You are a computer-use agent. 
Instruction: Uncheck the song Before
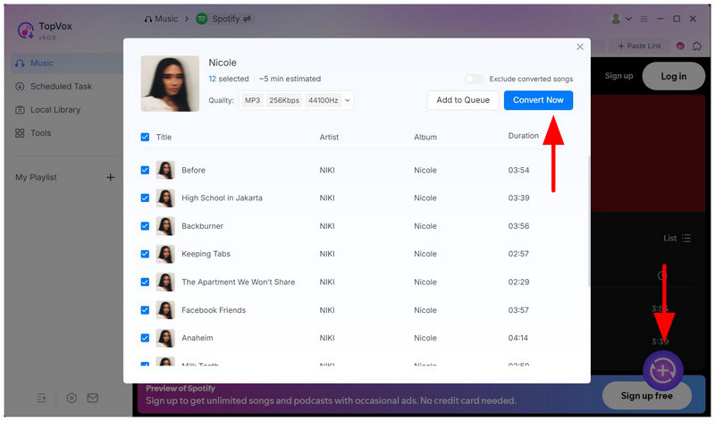tap(145, 170)
